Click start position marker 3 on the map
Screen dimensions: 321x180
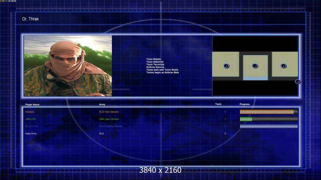[284, 66]
